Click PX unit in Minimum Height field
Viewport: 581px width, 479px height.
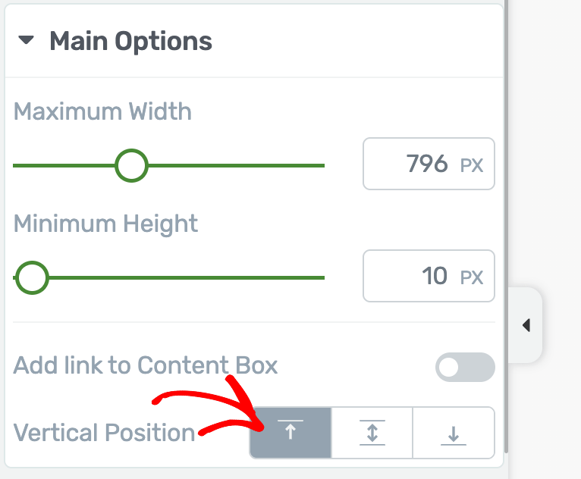472,277
